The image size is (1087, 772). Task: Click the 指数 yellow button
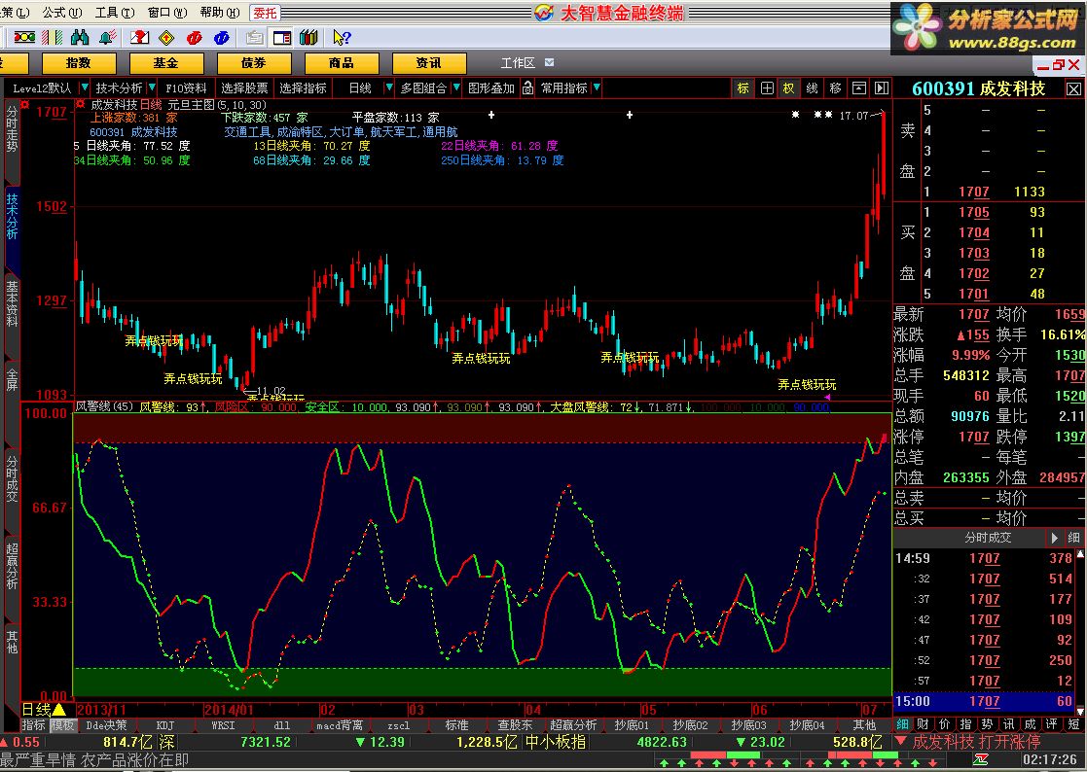78,63
